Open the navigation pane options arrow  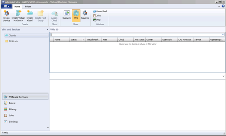tap(48, 127)
